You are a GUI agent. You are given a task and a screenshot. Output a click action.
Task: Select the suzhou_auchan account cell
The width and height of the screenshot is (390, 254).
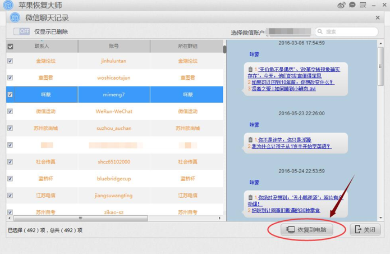114,128
